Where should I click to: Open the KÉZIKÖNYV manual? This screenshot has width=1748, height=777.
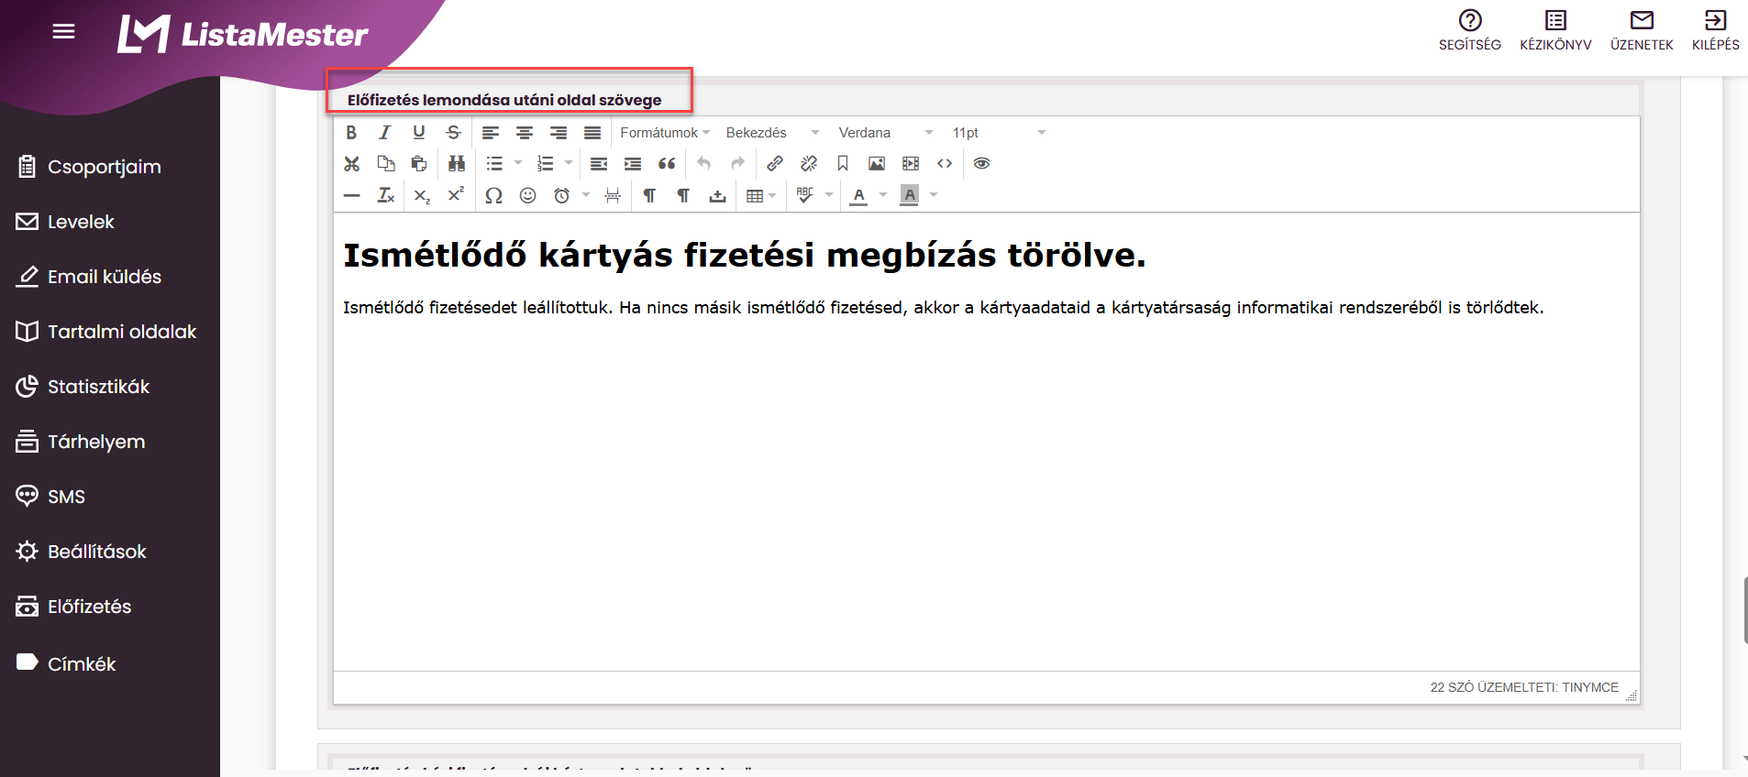(1555, 30)
